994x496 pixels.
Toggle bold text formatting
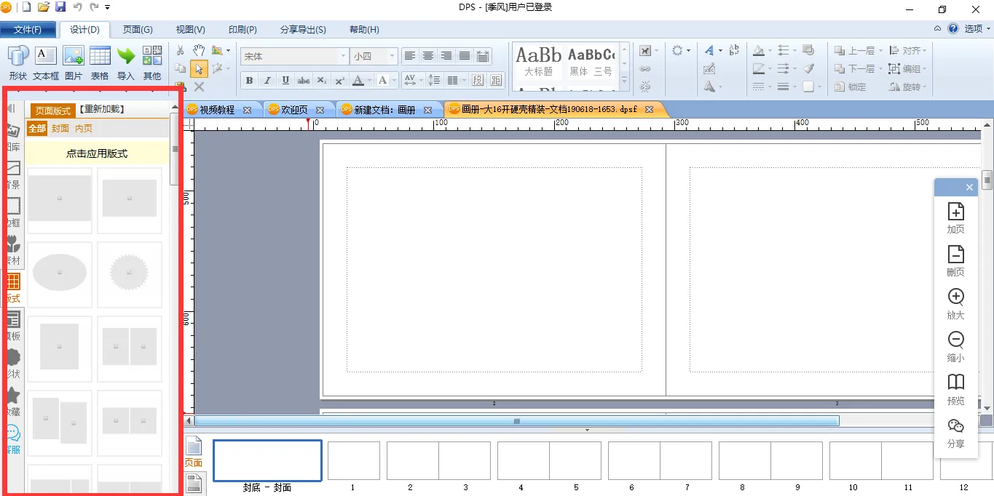(x=249, y=80)
